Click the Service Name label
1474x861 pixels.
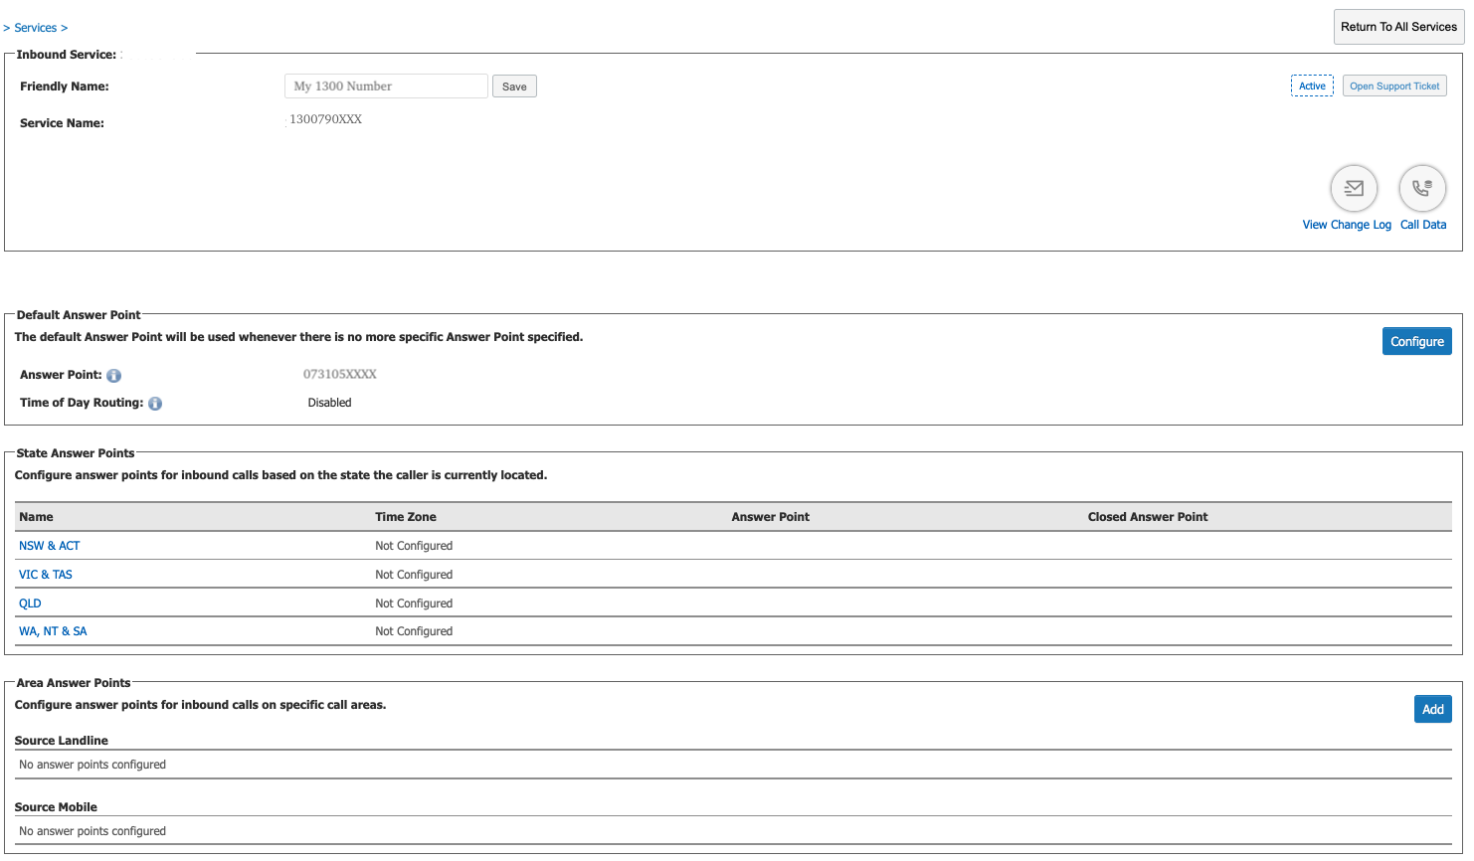pyautogui.click(x=62, y=123)
